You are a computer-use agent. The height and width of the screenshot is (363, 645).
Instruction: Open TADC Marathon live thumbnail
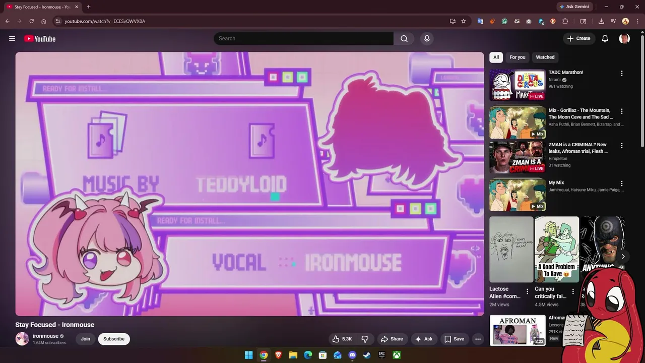[x=517, y=85]
